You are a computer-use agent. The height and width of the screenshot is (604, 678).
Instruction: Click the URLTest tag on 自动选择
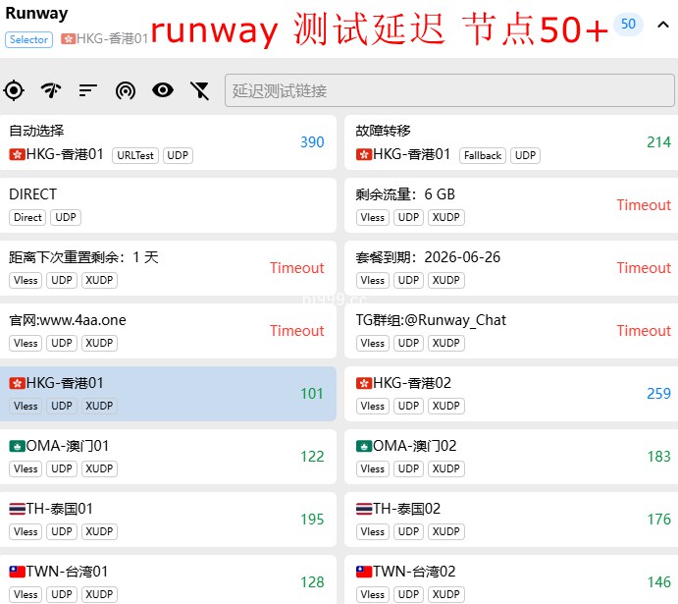pyautogui.click(x=135, y=155)
